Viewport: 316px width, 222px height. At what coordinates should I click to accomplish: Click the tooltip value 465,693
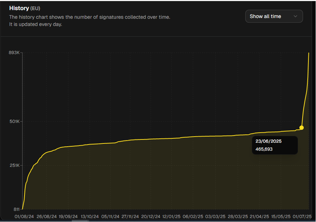tap(264, 149)
